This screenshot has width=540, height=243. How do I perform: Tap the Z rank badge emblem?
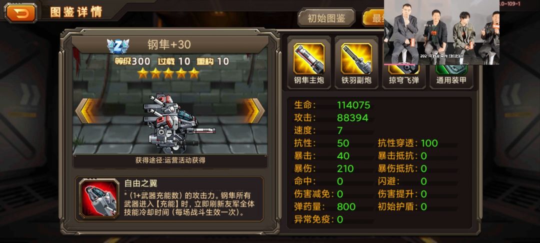click(118, 45)
